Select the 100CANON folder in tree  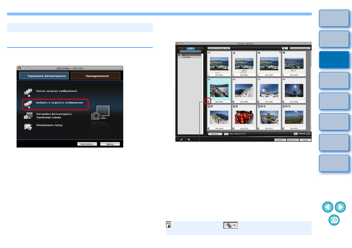click(190, 57)
